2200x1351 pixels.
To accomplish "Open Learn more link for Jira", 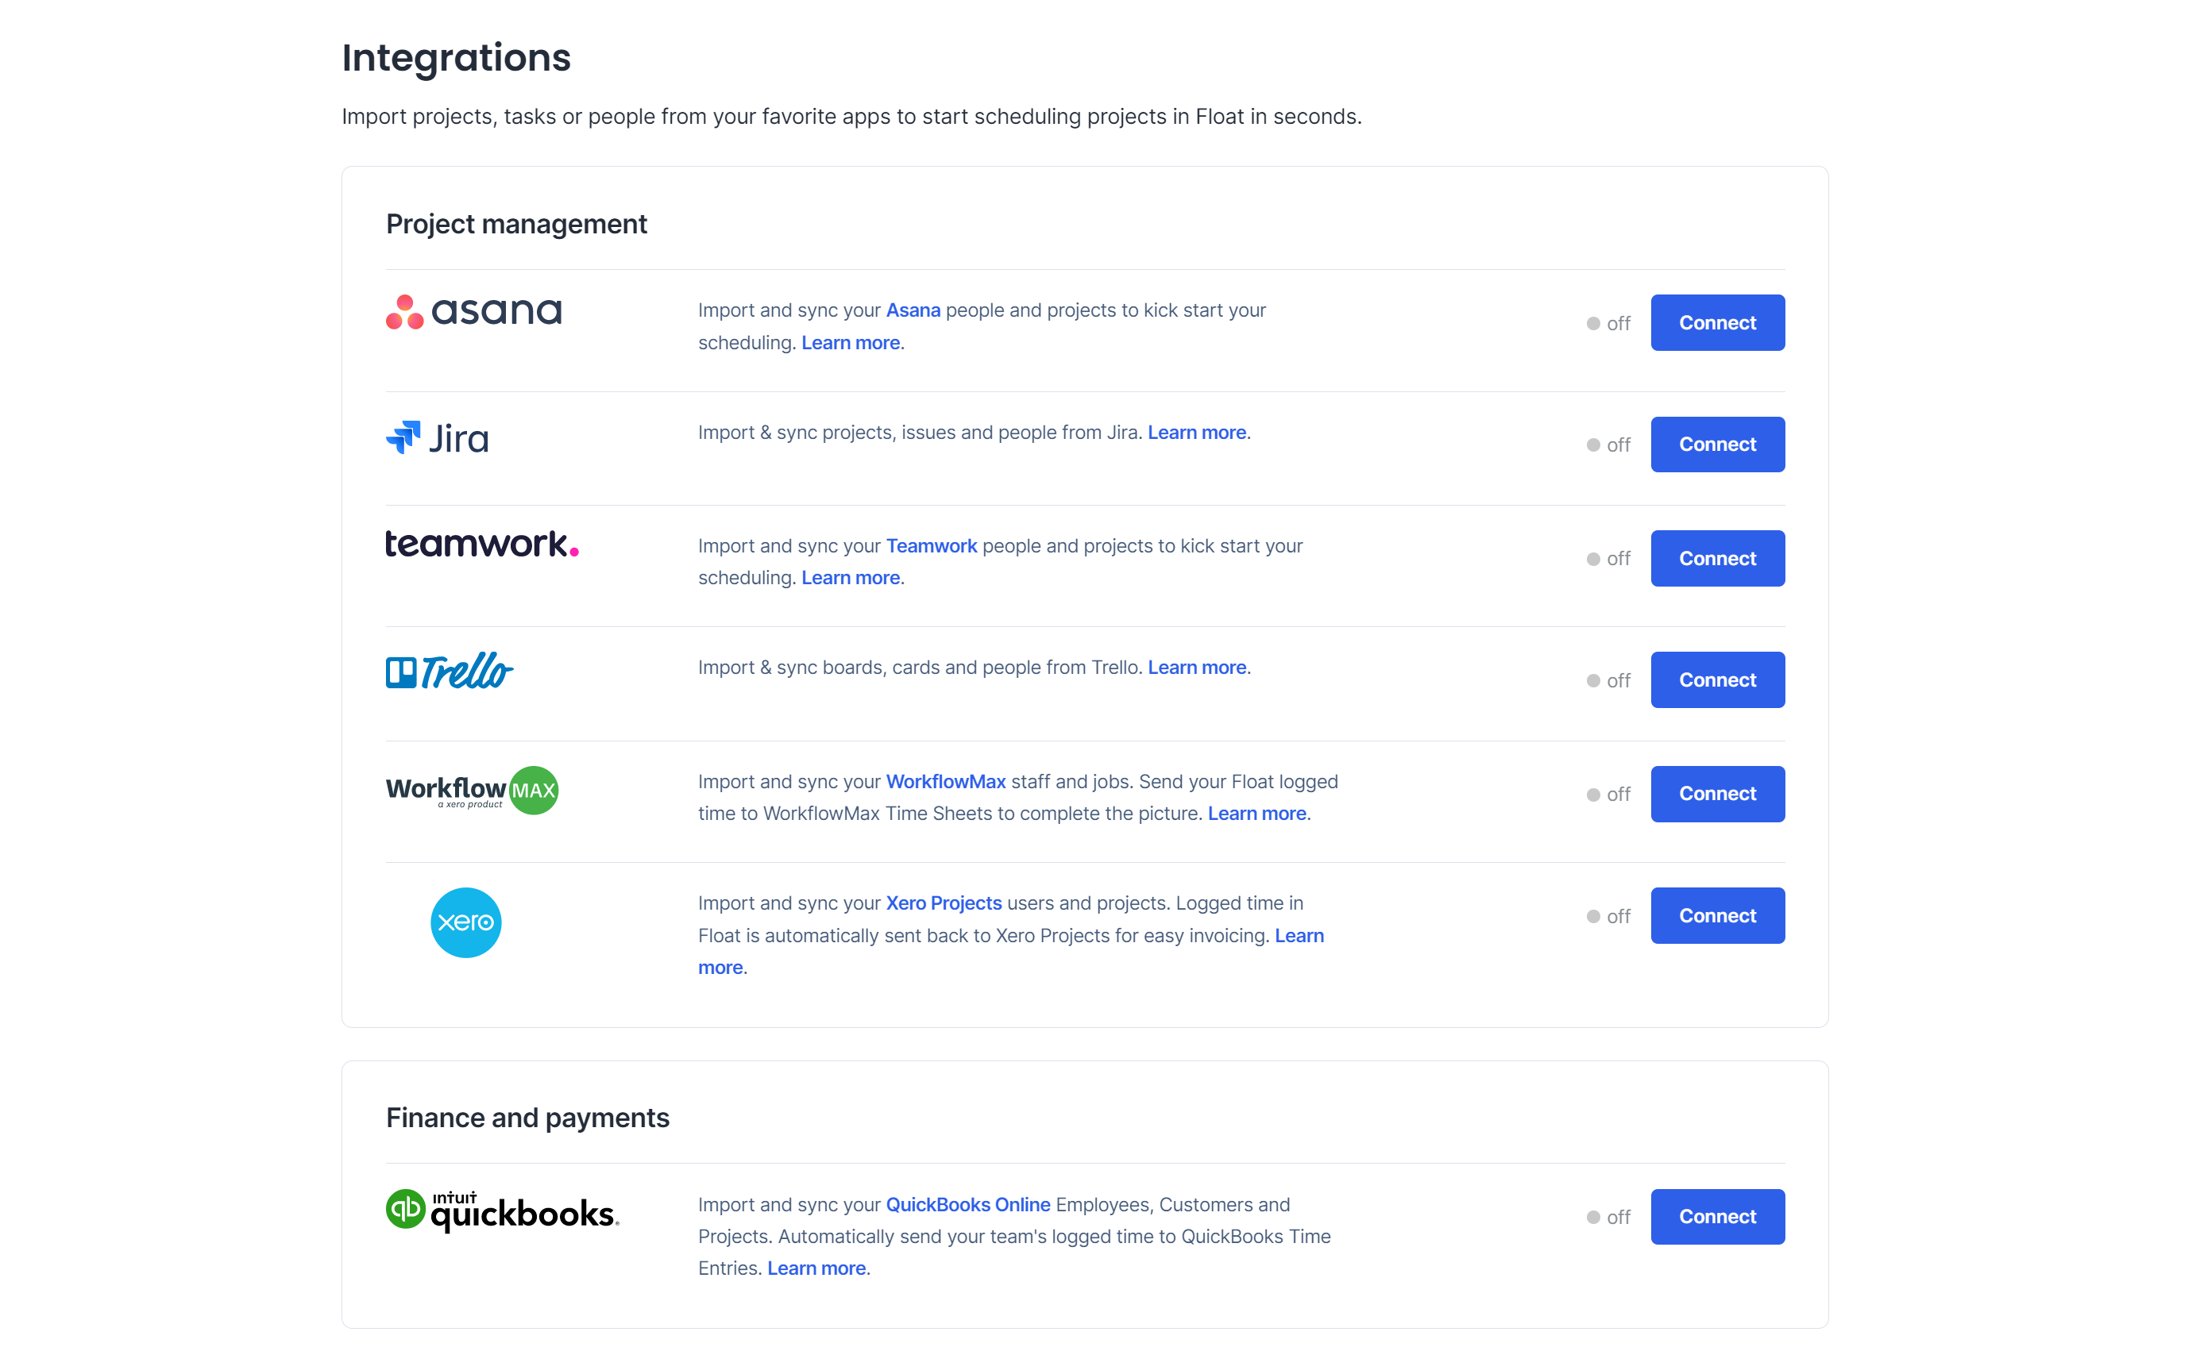I will click(1196, 433).
